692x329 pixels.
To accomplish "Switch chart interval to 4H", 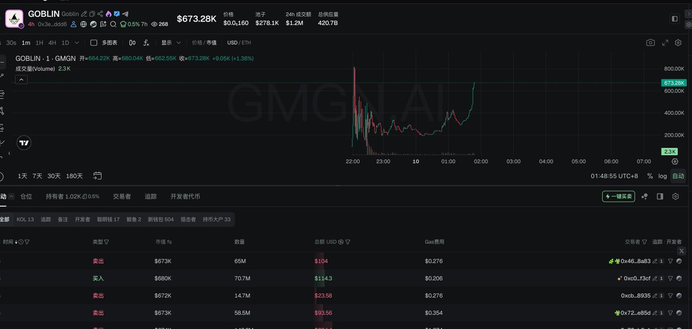I will point(52,43).
